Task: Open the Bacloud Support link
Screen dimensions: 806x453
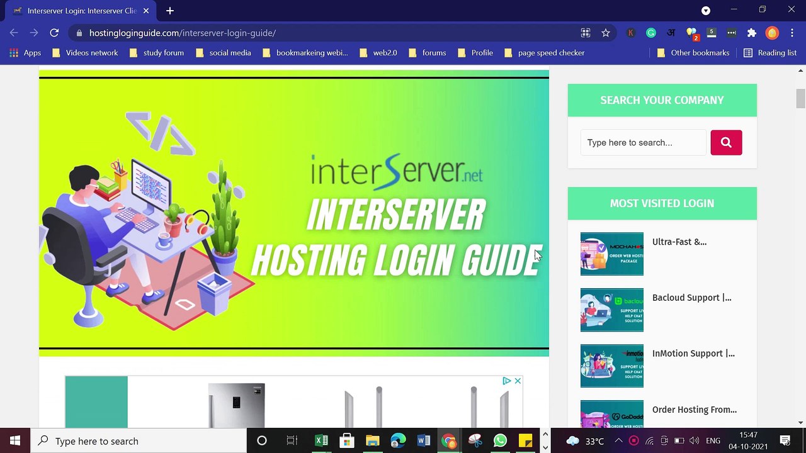Action: tap(692, 298)
